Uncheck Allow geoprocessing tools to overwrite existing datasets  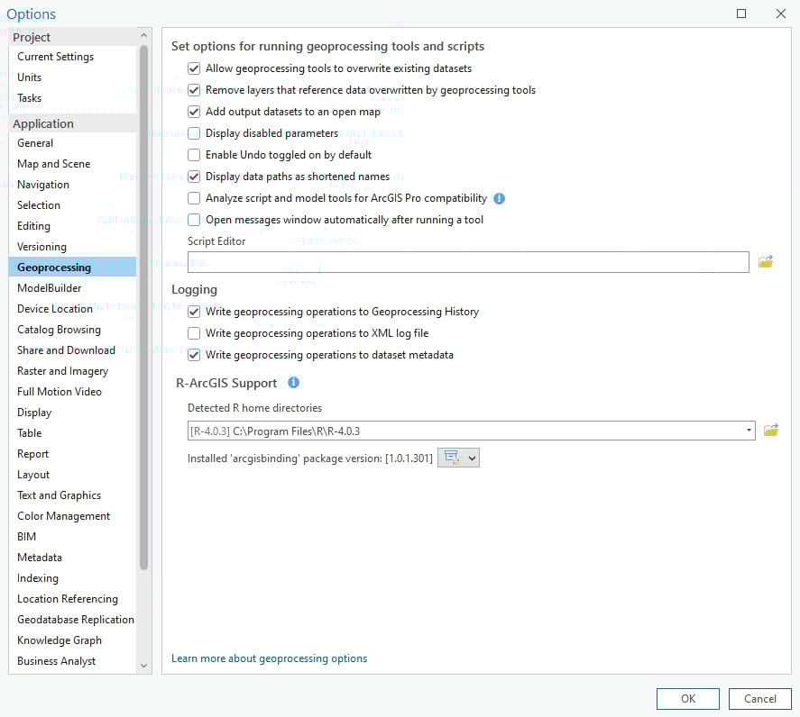(x=194, y=68)
